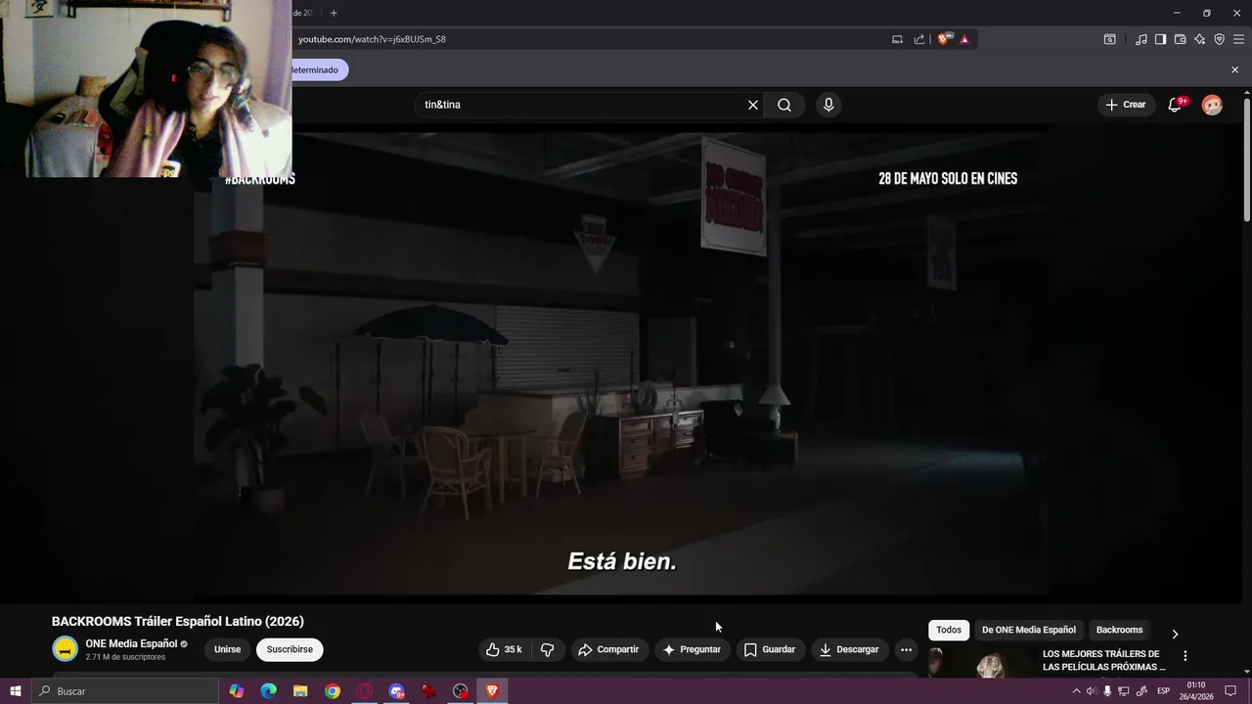Open the Brave Wallet icon
The height and width of the screenshot is (704, 1252).
[1180, 39]
